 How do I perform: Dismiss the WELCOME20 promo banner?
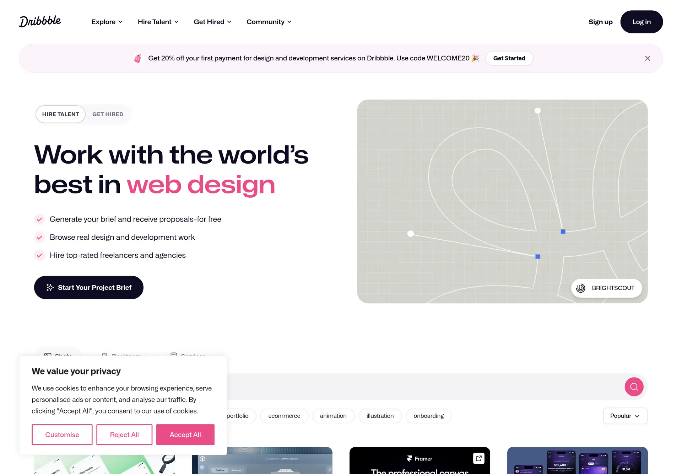[648, 58]
